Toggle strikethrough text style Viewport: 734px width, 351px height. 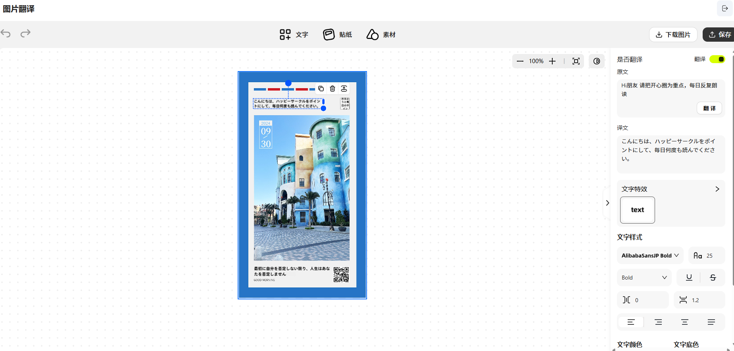point(713,278)
